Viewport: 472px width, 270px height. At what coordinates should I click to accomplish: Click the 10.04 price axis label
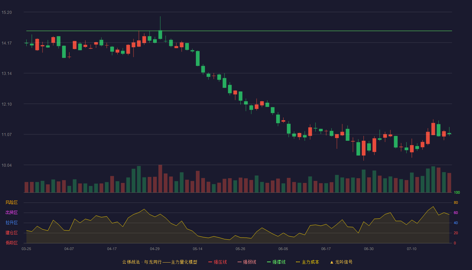[x=6, y=165]
